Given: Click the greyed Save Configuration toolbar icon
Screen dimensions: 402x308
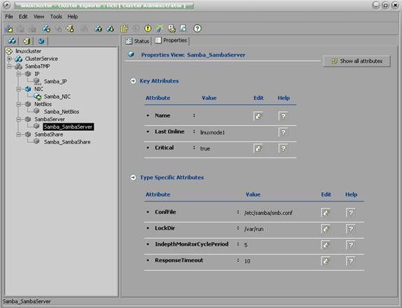Looking at the screenshot, I should click(x=21, y=29).
